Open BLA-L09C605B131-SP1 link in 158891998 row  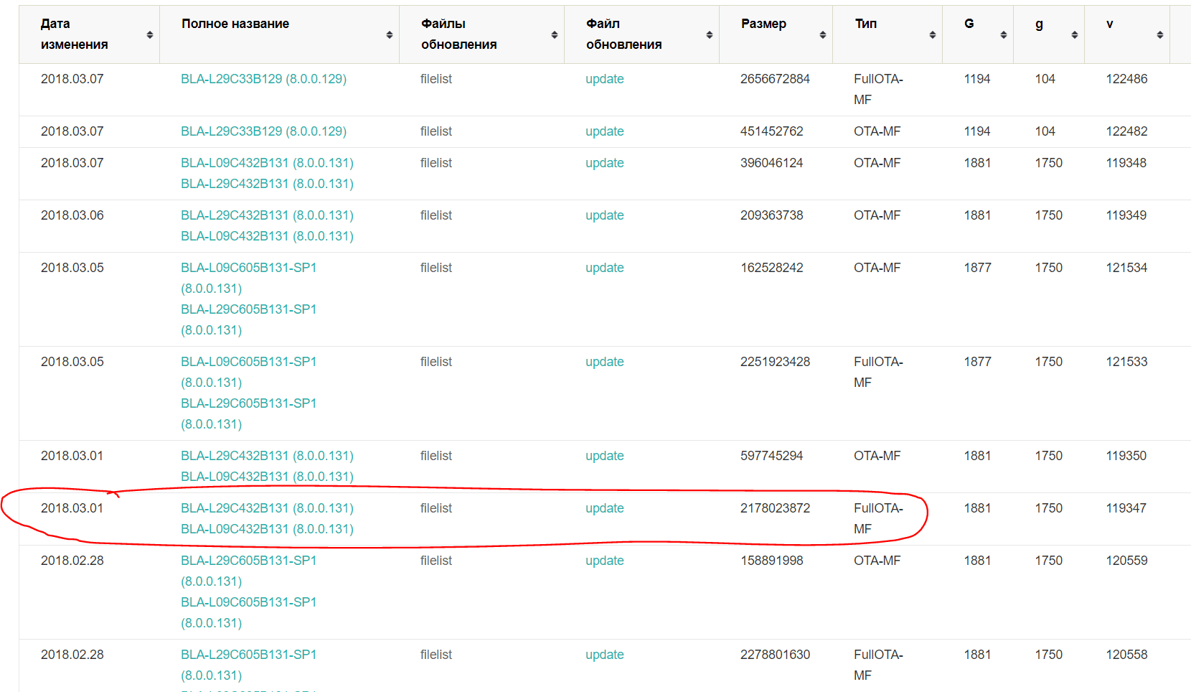tap(249, 612)
